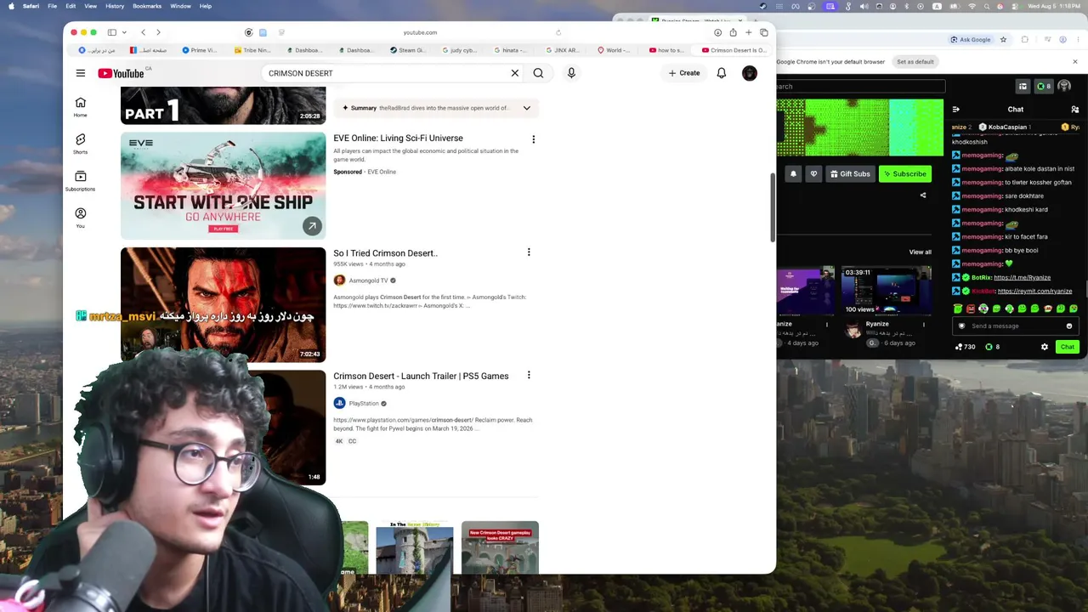Click Set as default in Chrome
Viewport: 1088px width, 612px height.
(915, 61)
